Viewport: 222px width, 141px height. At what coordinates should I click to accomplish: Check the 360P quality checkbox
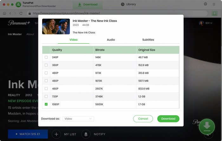[46, 65]
